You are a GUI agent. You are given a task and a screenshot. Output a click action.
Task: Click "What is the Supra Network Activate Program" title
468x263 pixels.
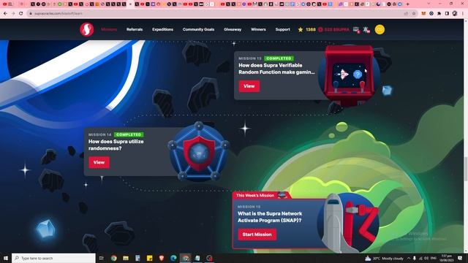click(270, 217)
